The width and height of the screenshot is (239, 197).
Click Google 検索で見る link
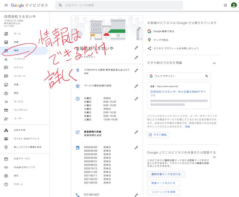164,31
